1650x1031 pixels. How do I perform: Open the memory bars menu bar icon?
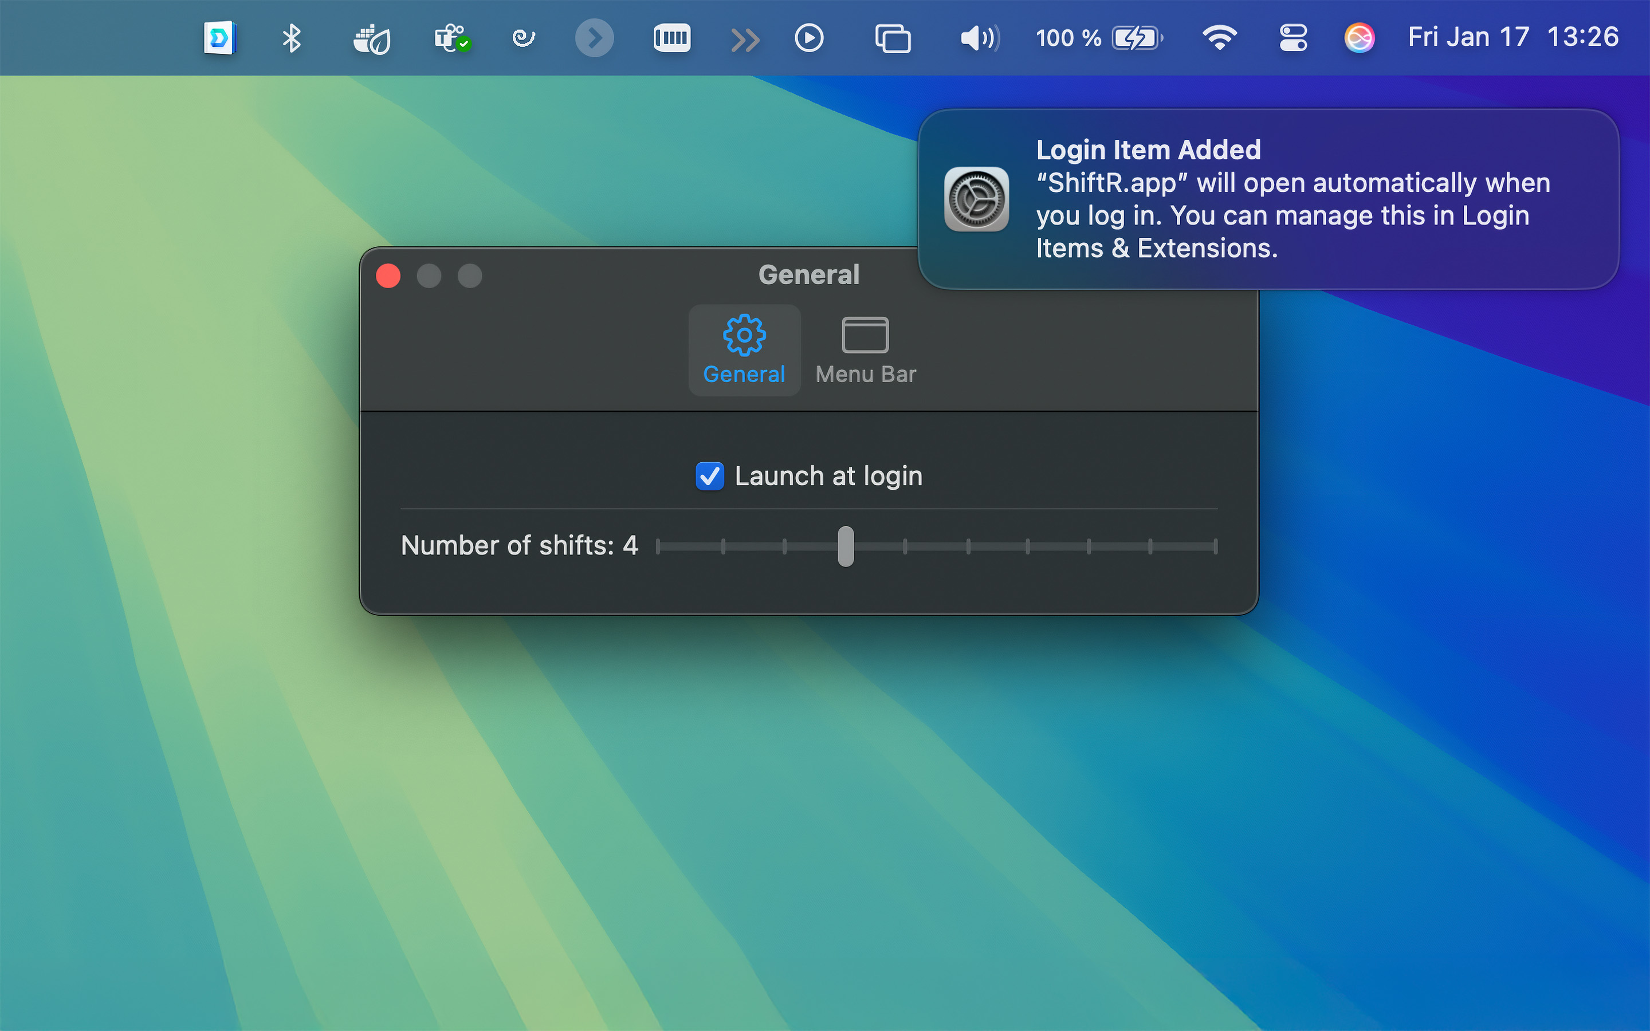(671, 38)
